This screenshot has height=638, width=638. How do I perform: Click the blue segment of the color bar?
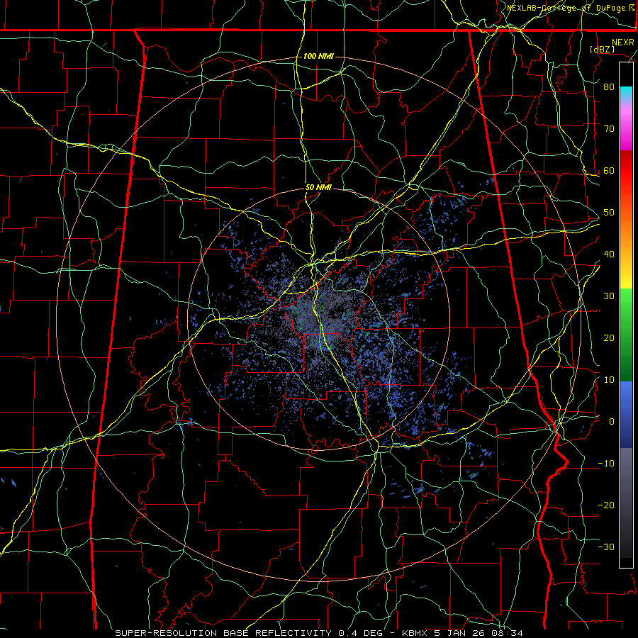(626, 414)
